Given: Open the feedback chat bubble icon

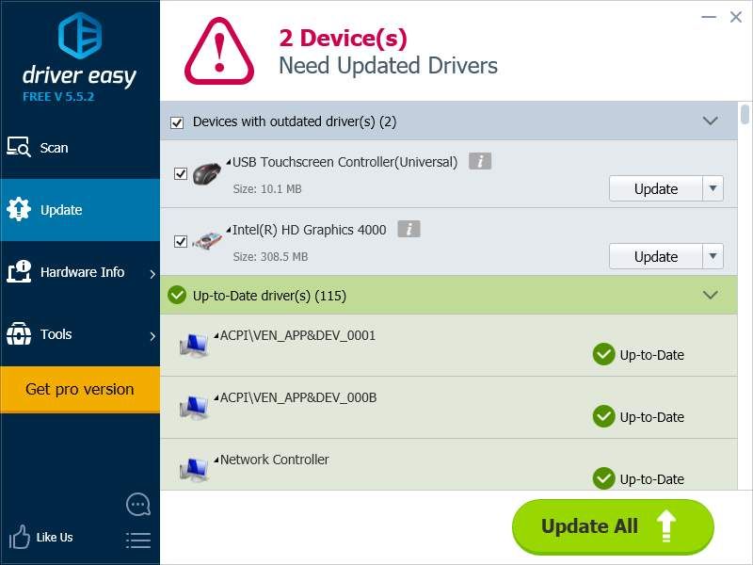Looking at the screenshot, I should (138, 505).
